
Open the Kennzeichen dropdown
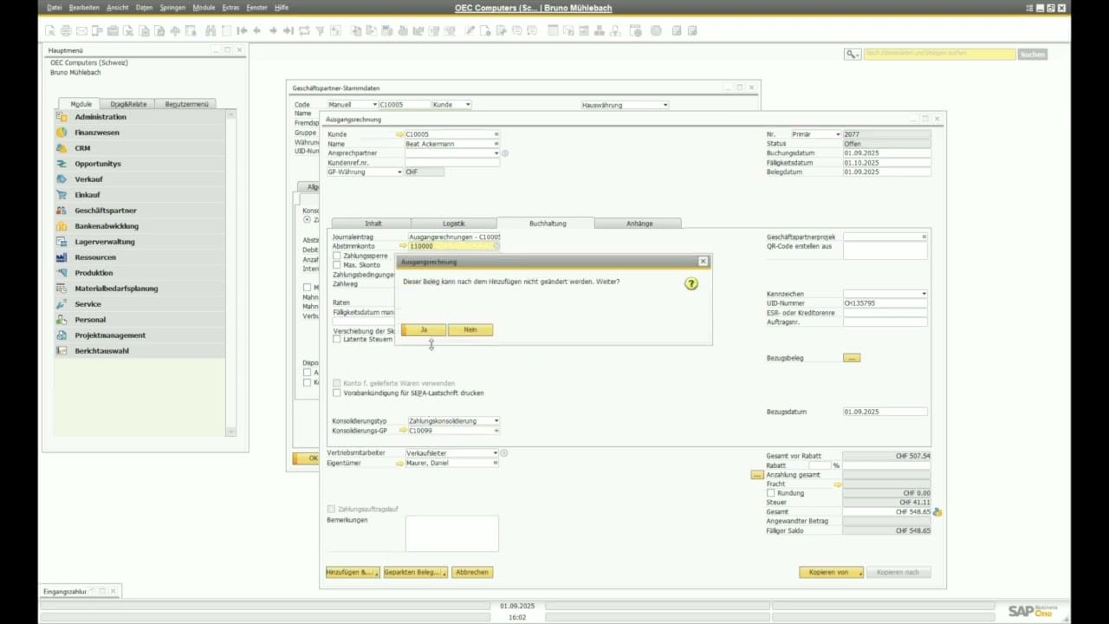[x=923, y=294]
